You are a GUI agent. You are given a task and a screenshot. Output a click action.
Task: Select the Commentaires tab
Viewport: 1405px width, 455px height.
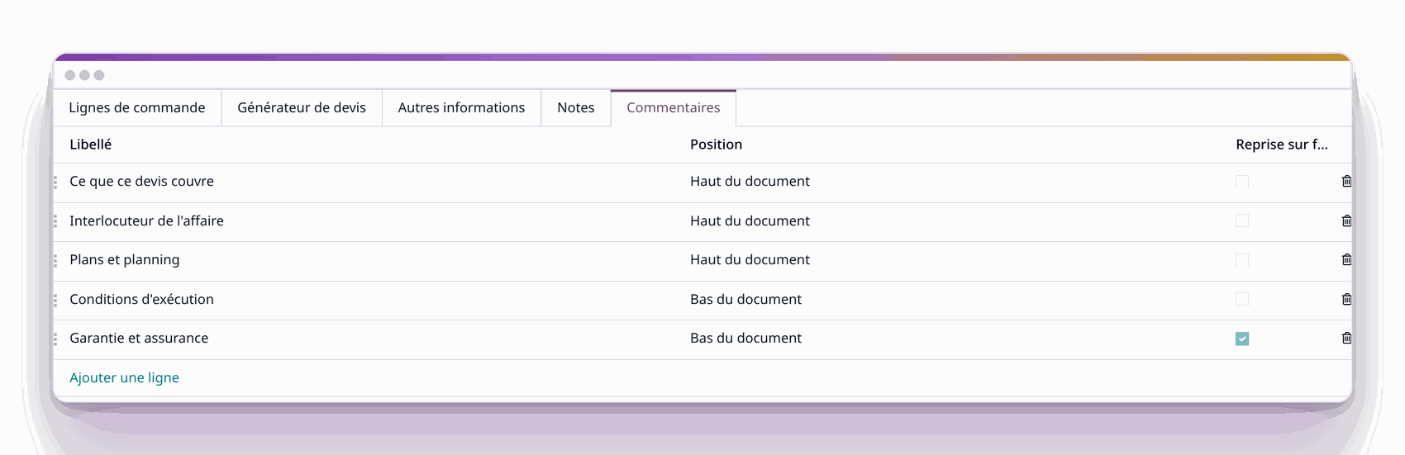(674, 108)
